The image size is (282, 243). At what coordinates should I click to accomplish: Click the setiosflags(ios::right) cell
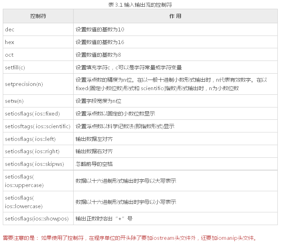click(x=32, y=151)
